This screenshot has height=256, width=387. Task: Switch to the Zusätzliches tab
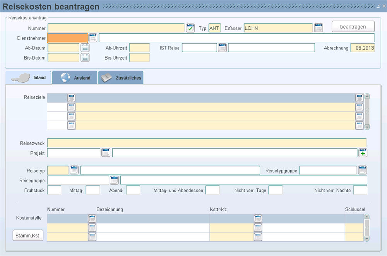[x=121, y=78]
